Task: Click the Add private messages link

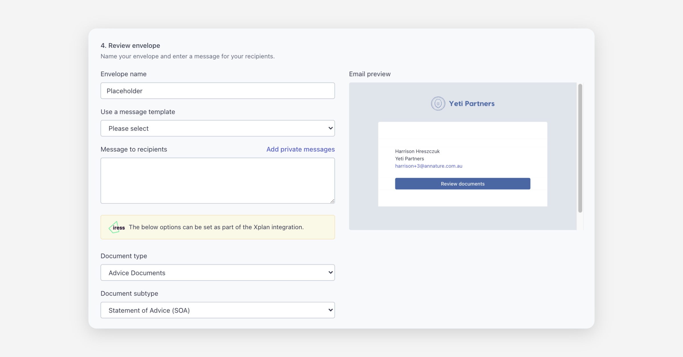Action: pos(300,149)
